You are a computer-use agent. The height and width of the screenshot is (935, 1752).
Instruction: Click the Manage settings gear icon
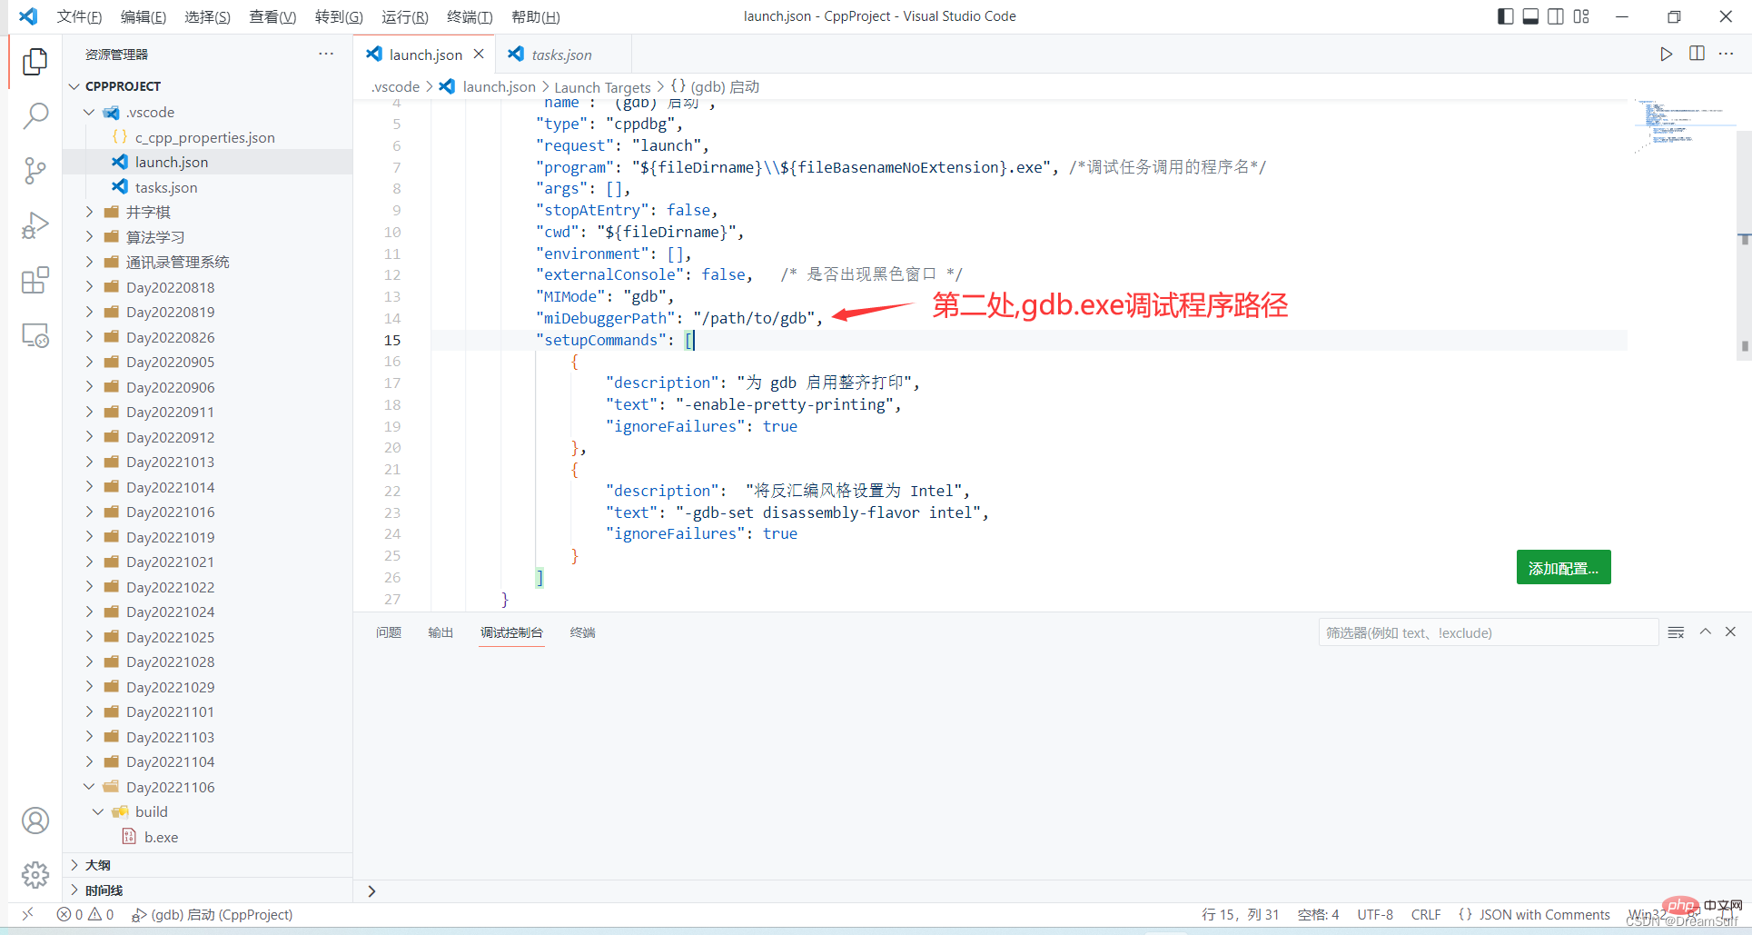point(35,875)
